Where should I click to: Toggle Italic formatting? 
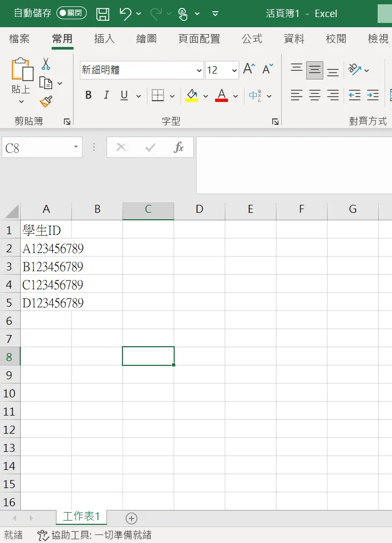106,95
